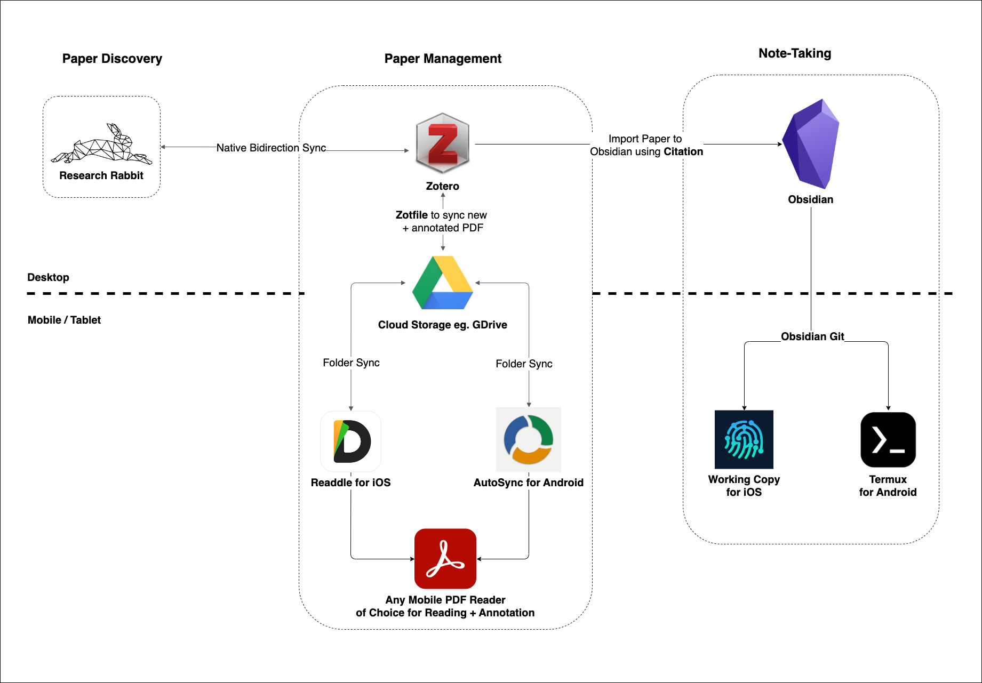Click the Folder Sync label above AutoSync

click(524, 364)
